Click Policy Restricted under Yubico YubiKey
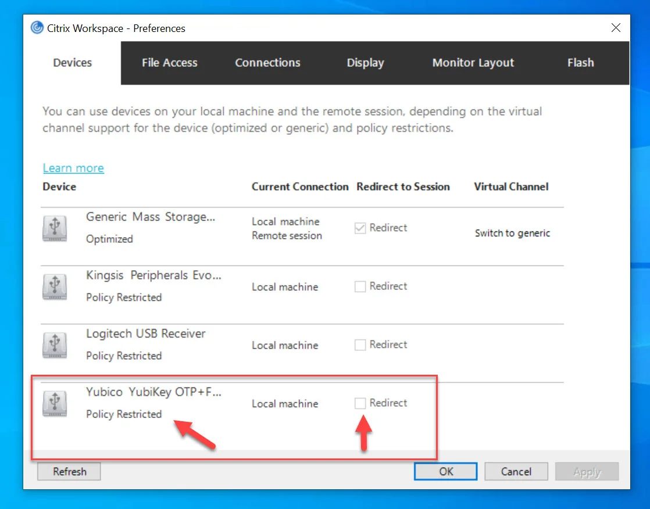The width and height of the screenshot is (650, 509). click(123, 414)
